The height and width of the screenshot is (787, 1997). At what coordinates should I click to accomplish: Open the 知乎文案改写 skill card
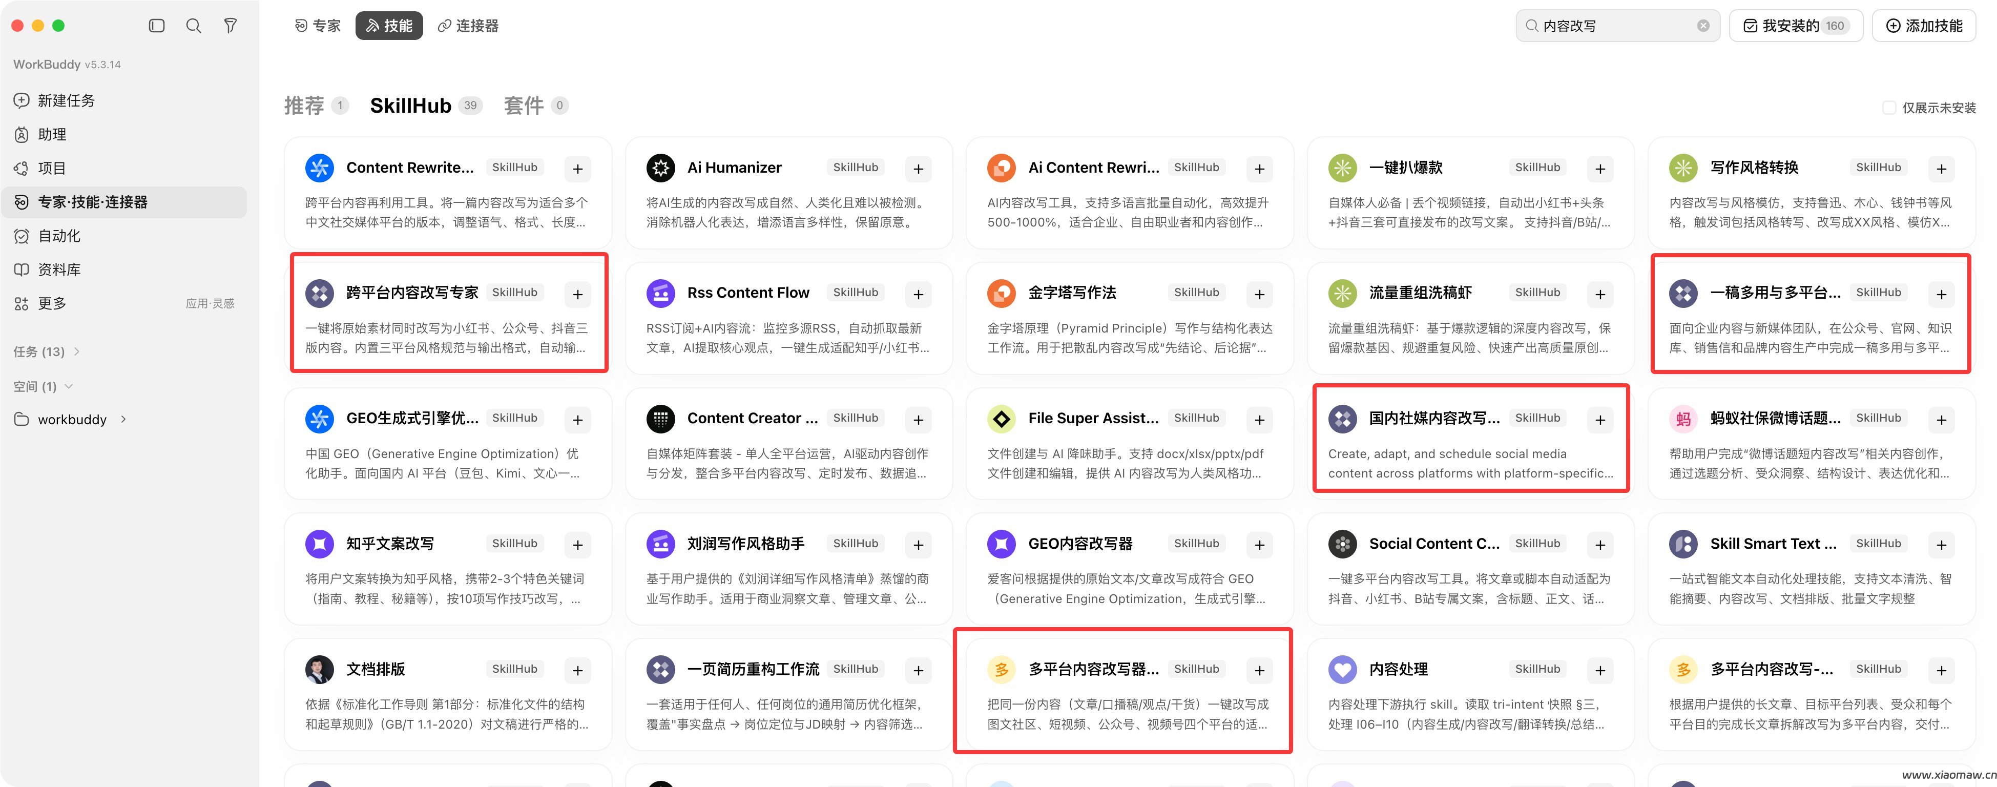[x=448, y=568]
